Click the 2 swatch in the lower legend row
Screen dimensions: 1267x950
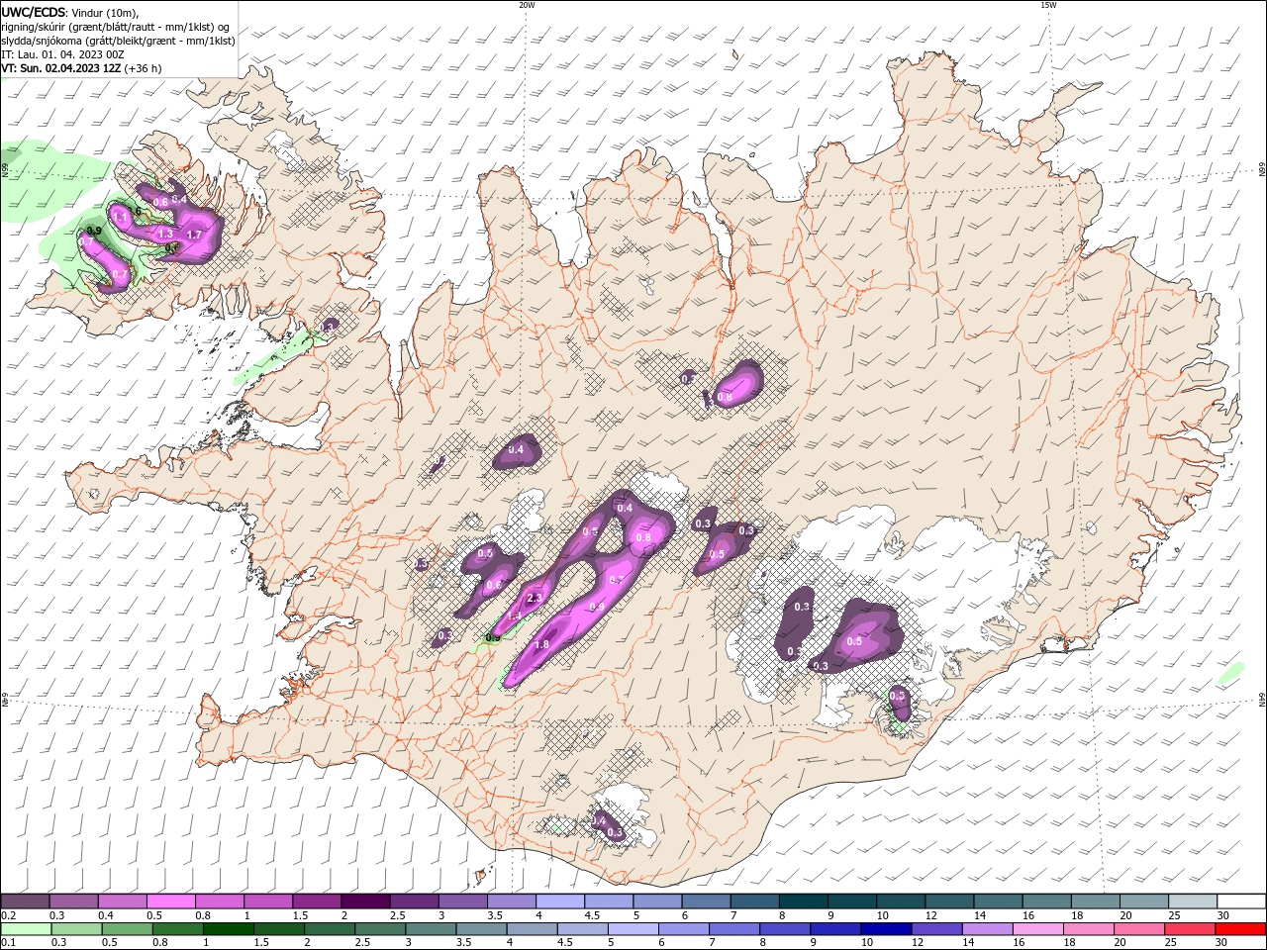(x=331, y=929)
